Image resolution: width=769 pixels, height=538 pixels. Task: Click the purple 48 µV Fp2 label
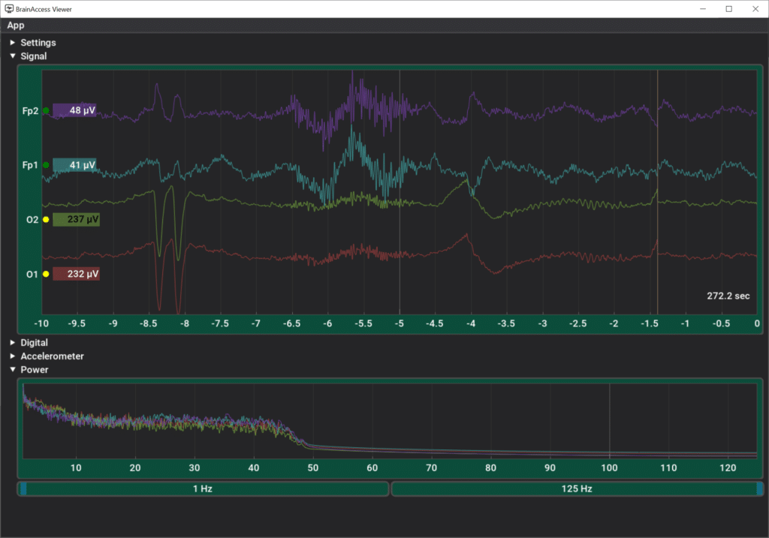[74, 110]
